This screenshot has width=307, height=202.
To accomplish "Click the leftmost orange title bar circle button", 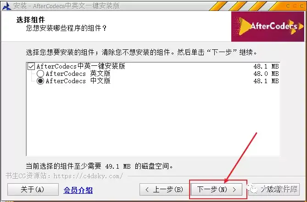I will tap(288, 6).
